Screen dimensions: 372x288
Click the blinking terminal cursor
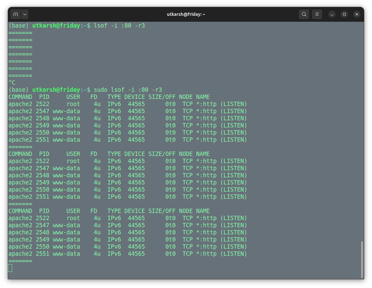(x=10, y=268)
